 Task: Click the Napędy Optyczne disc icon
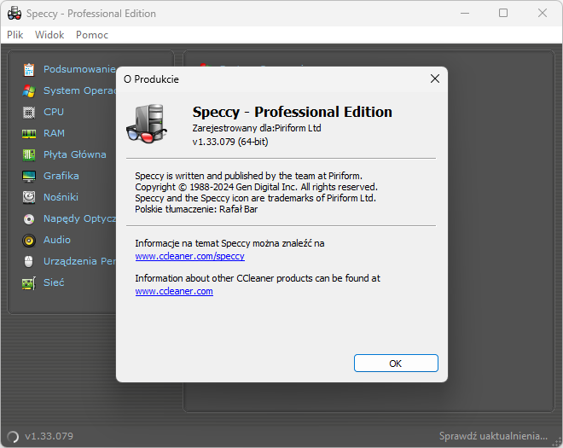(x=29, y=218)
